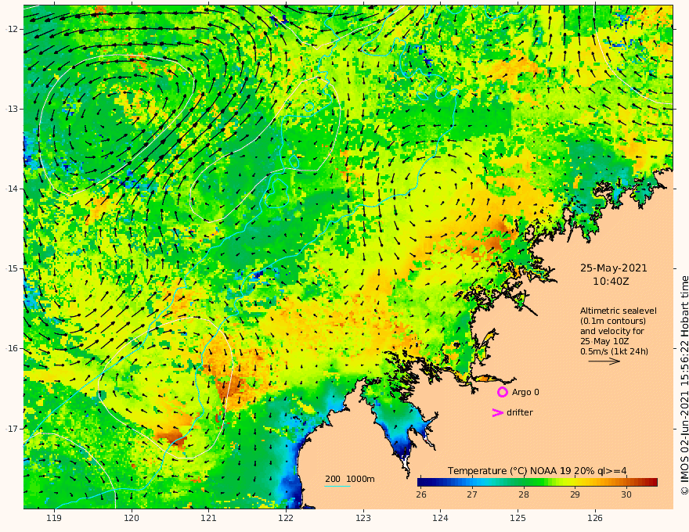Click longitude tick label 122
This screenshot has height=532, width=689.
286,519
